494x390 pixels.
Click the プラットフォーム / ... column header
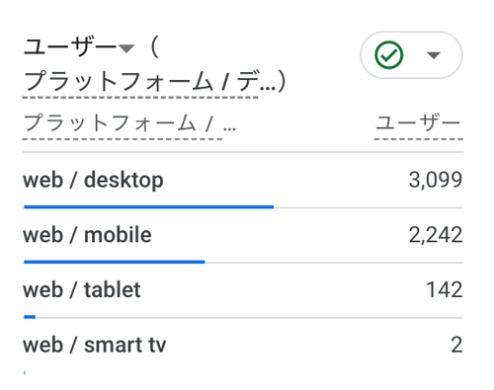[129, 123]
